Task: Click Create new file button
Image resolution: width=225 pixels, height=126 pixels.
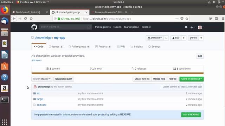Action: pos(142,79)
